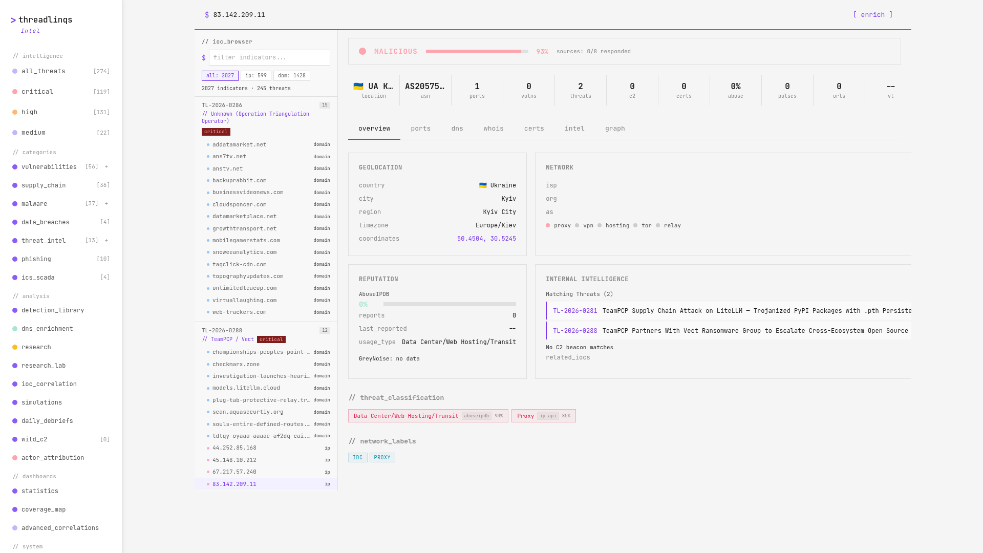983x553 pixels.
Task: Toggle the 'ip: 599' indicator filter
Action: click(x=255, y=76)
